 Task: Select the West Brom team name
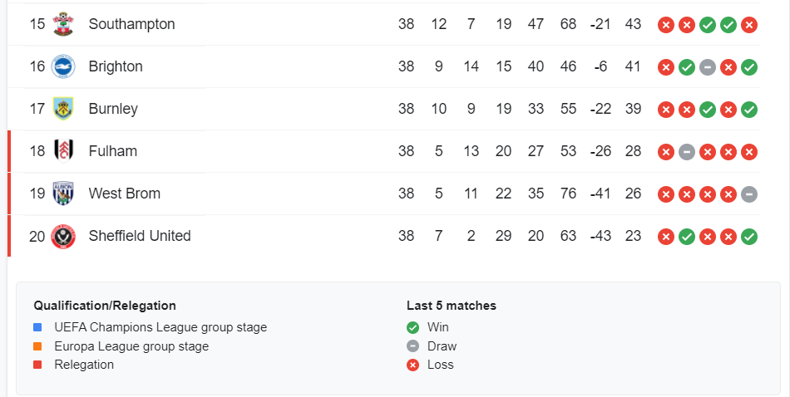pyautogui.click(x=124, y=194)
